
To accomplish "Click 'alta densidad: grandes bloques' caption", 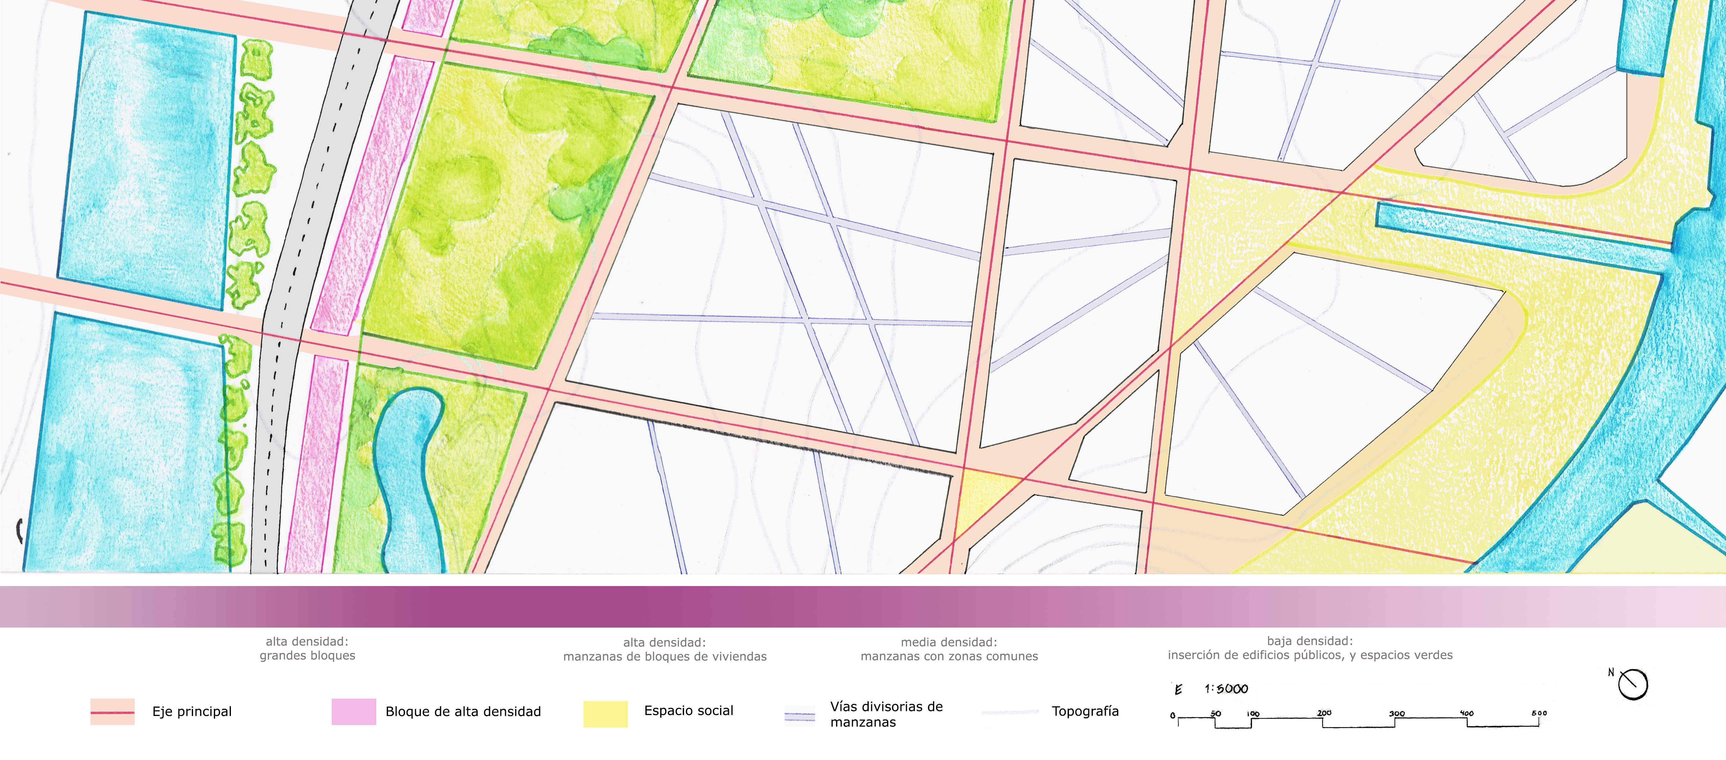I will (308, 649).
